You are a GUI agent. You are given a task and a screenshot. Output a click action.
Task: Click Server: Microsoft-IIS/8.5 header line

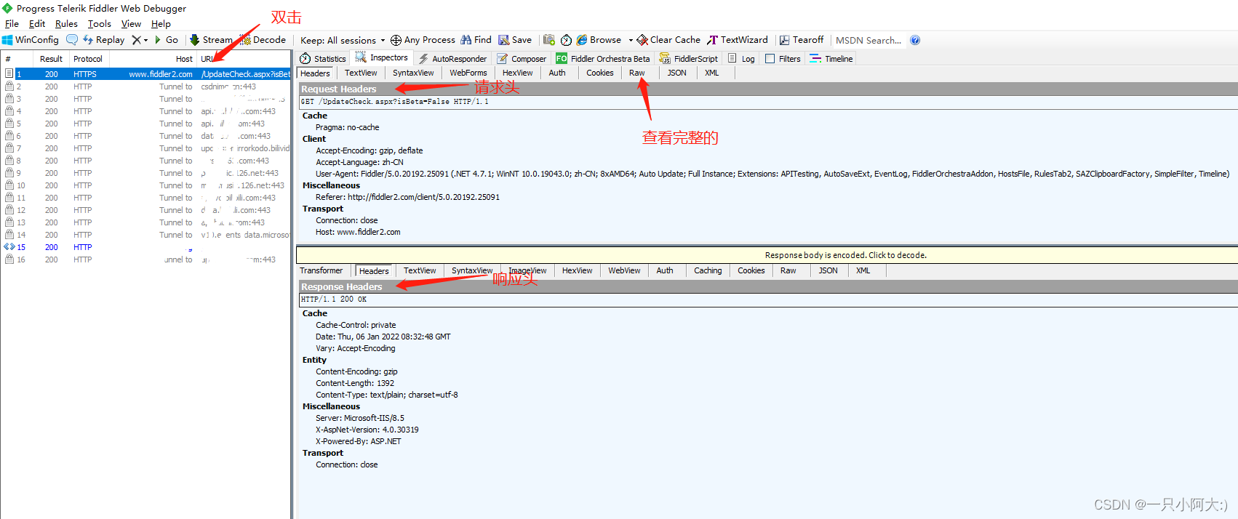pos(360,418)
